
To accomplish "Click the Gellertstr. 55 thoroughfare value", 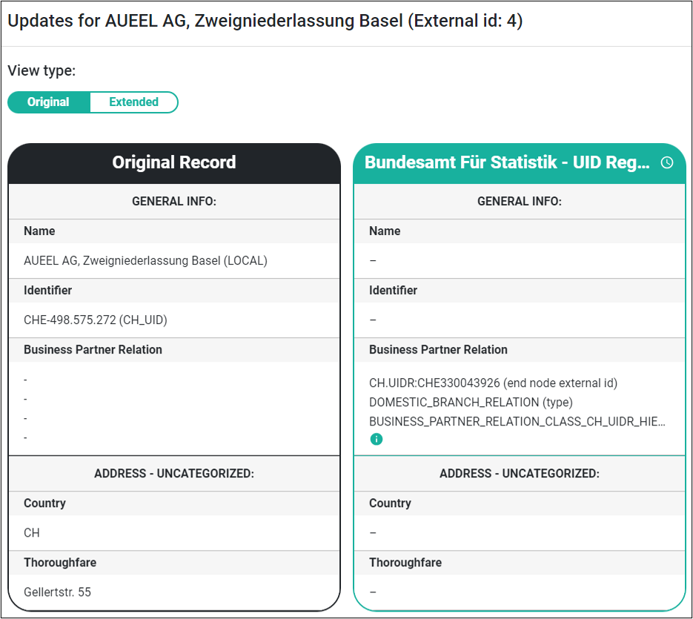I will (x=58, y=592).
